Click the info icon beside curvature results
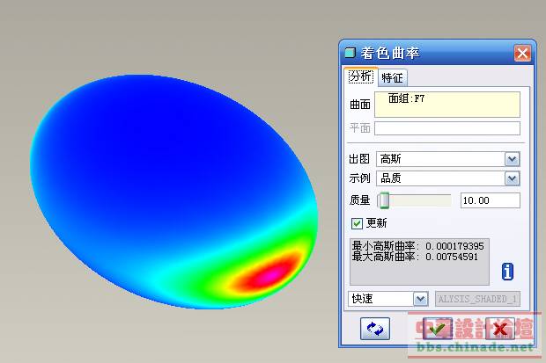 [x=507, y=272]
